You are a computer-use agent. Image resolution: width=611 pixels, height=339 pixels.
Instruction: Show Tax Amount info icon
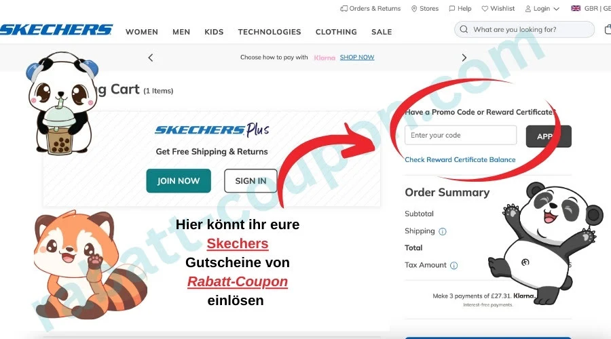[453, 266]
